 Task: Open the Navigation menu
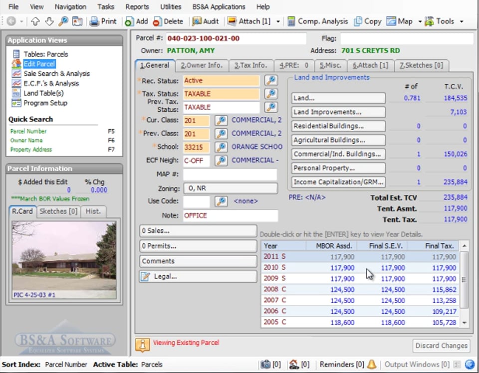[x=70, y=6]
